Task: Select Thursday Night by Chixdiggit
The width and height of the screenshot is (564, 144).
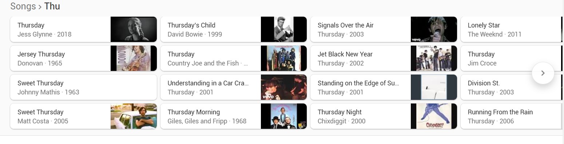Action: tap(384, 117)
